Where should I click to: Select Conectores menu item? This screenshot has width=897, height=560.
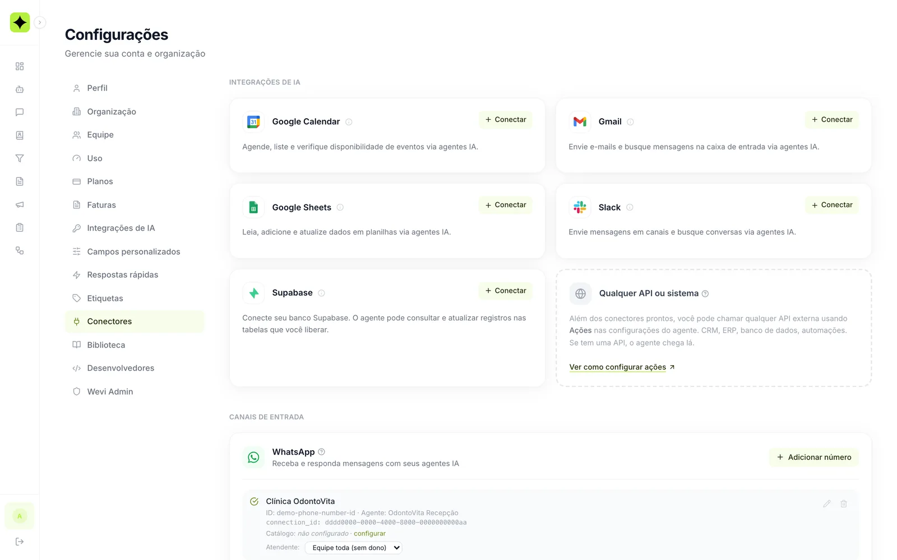click(x=135, y=321)
